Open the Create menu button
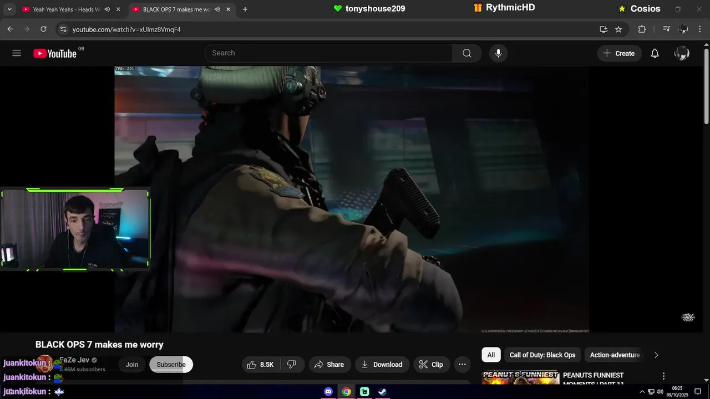 pos(619,53)
